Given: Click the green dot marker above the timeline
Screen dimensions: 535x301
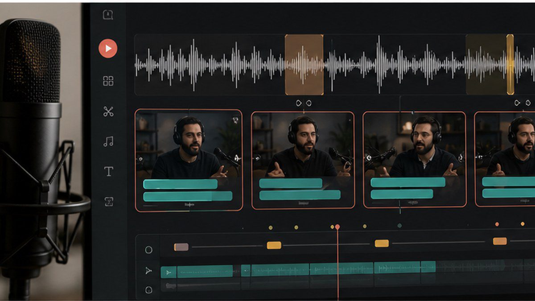Looking at the screenshot, I should (399, 226).
